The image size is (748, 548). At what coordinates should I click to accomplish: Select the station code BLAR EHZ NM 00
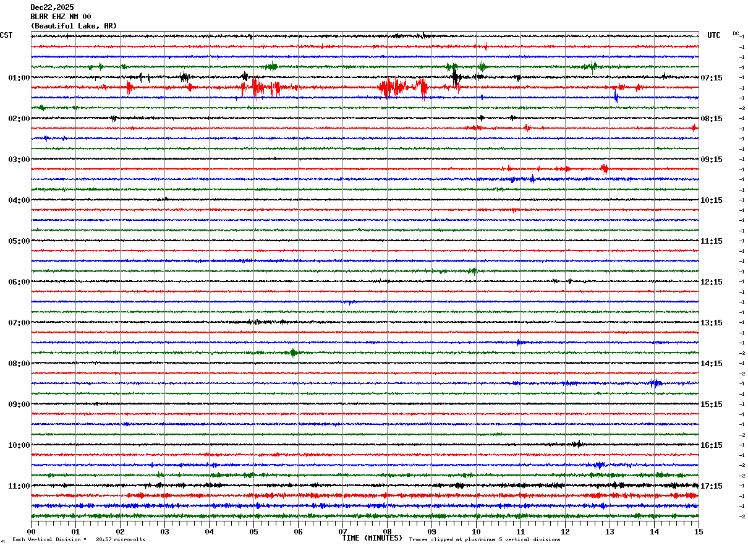[x=61, y=17]
